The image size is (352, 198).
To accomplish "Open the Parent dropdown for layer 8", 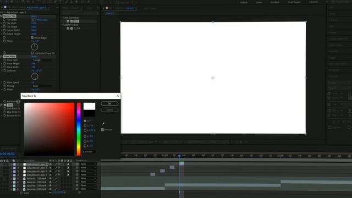I will click(88, 189).
